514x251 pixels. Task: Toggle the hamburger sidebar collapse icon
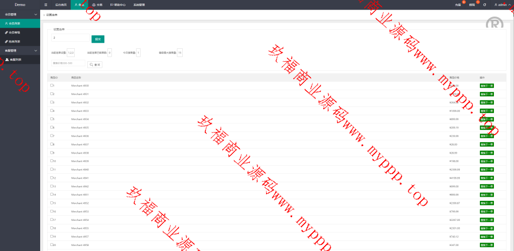pos(46,5)
